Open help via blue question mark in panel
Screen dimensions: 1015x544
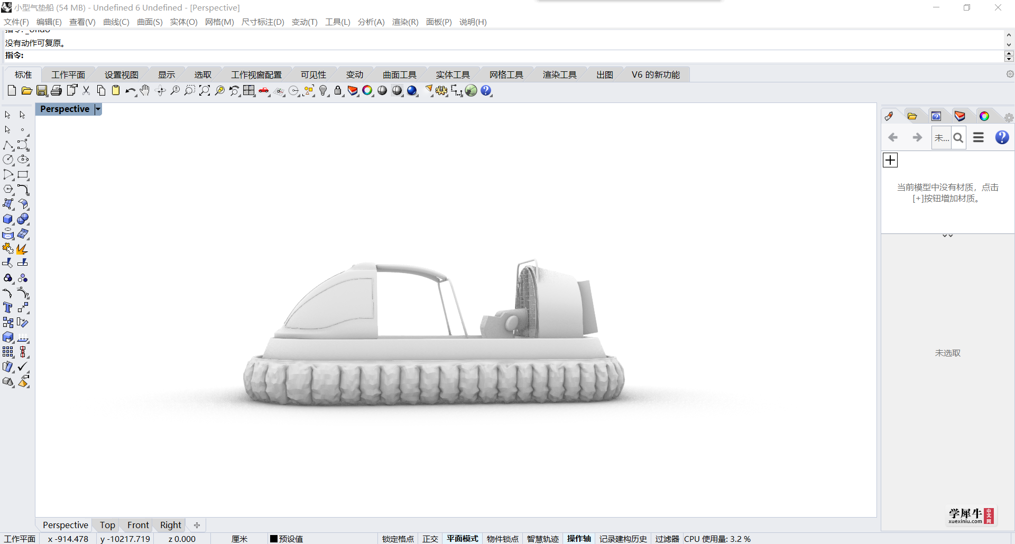(1002, 137)
